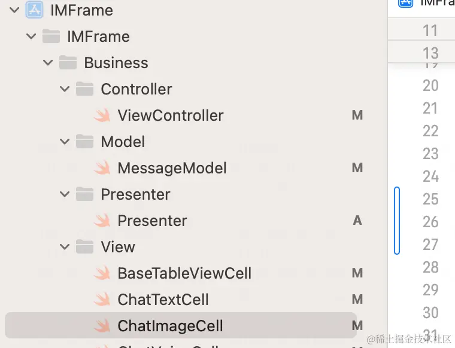Collapse the Presenter group chevron
This screenshot has width=455, height=348.
[x=65, y=194]
